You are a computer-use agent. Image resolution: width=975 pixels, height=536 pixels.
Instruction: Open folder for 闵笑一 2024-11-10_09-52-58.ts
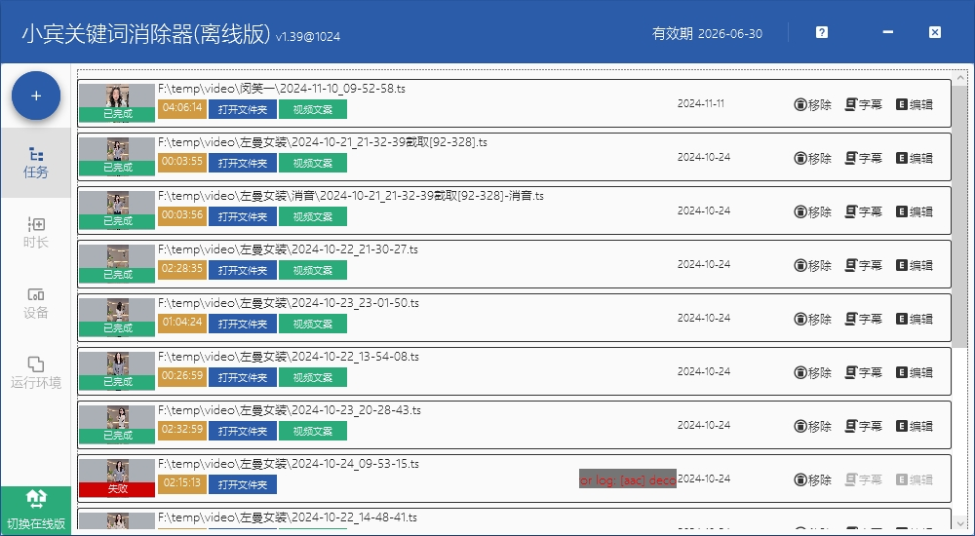click(x=243, y=109)
